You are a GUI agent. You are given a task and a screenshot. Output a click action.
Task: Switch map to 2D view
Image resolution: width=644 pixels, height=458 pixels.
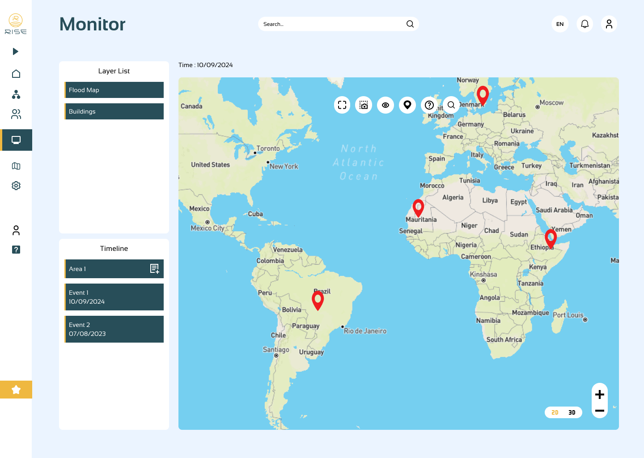[x=555, y=412]
